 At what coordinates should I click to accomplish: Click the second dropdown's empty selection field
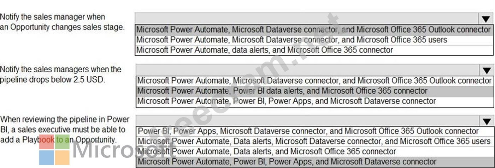(307, 70)
